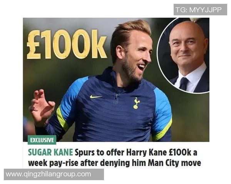Click the '£100k a' text in headline
This screenshot has height=184, width=231.
click(x=183, y=153)
